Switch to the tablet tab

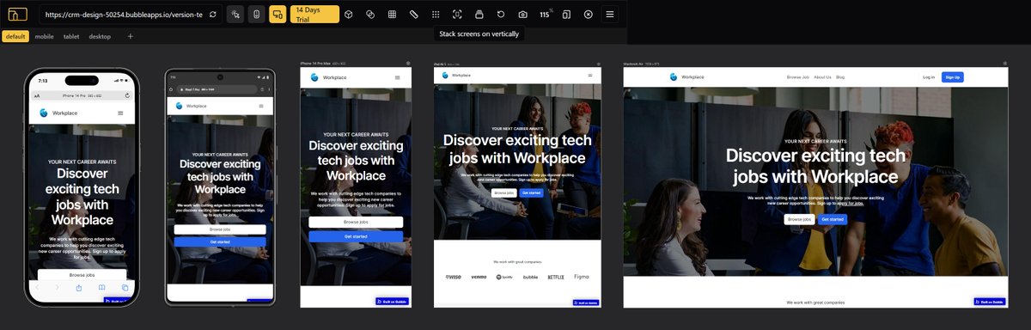71,36
